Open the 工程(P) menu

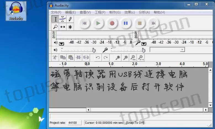100,12
